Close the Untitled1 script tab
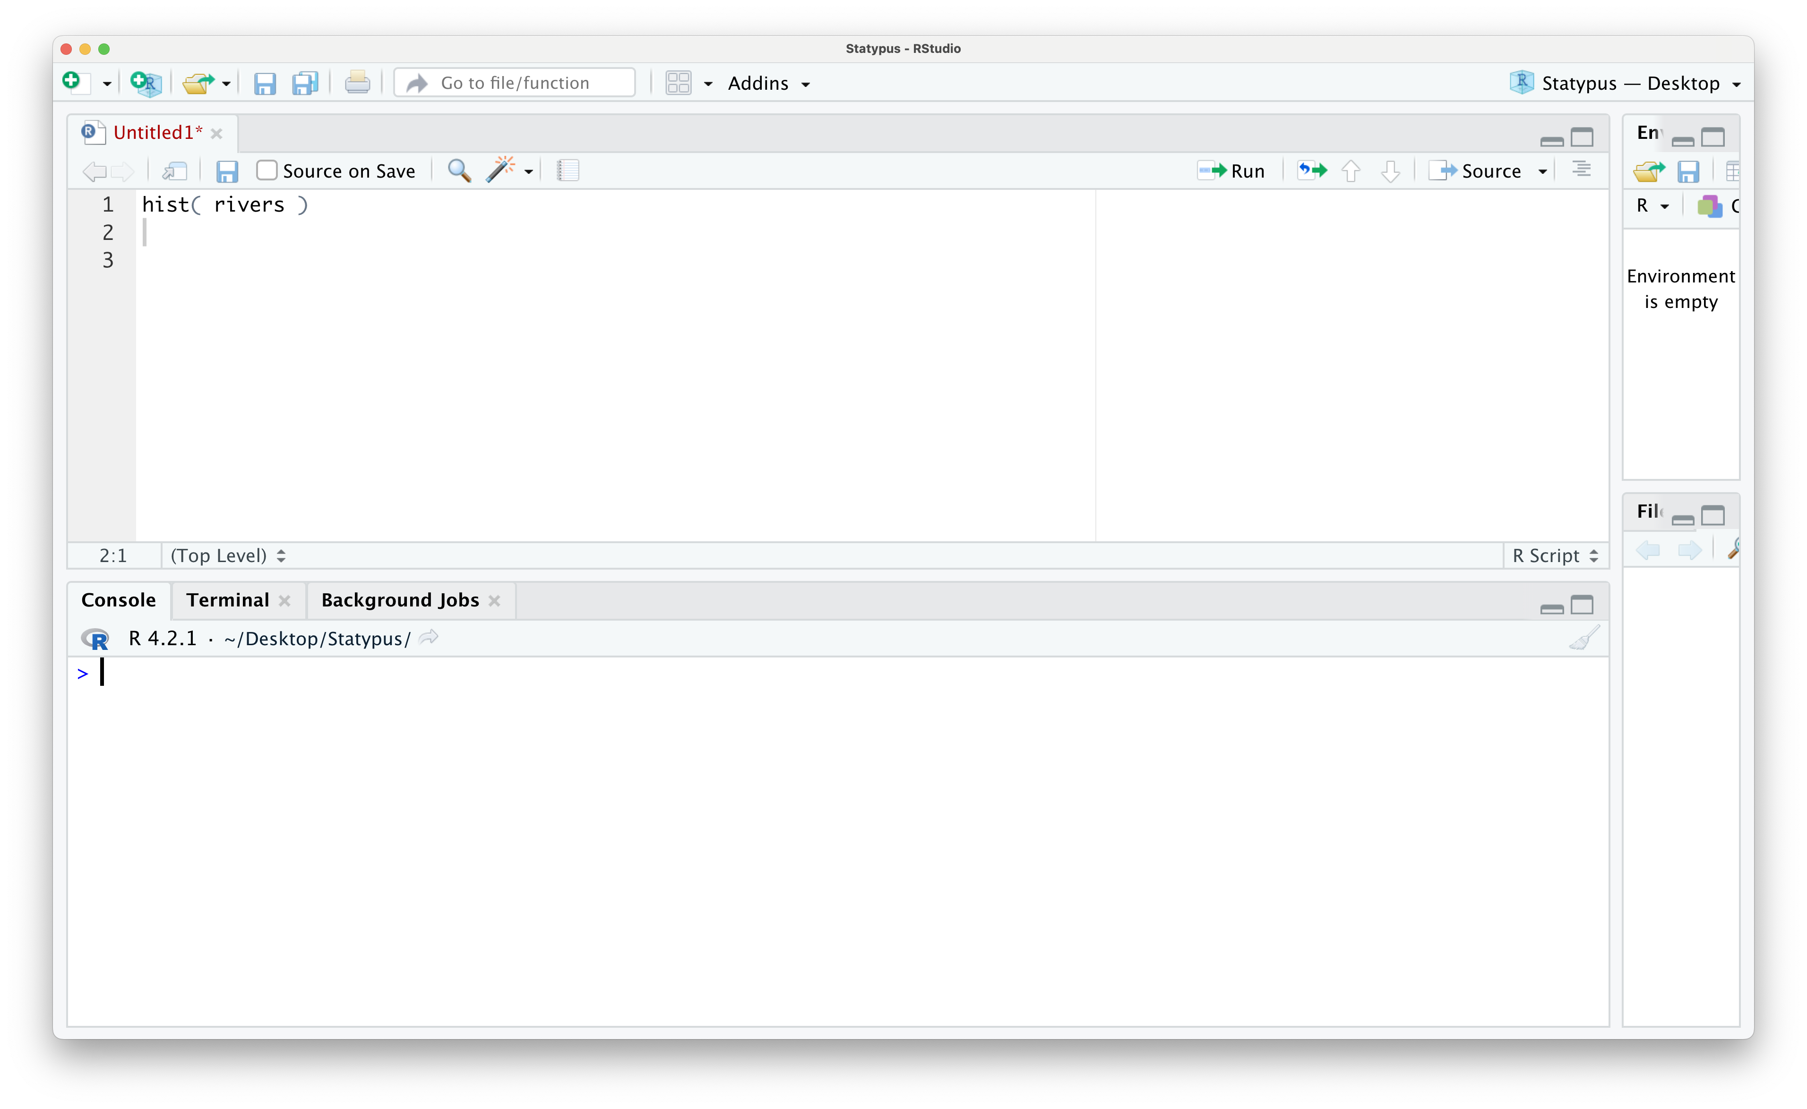This screenshot has height=1109, width=1807. pyautogui.click(x=216, y=134)
